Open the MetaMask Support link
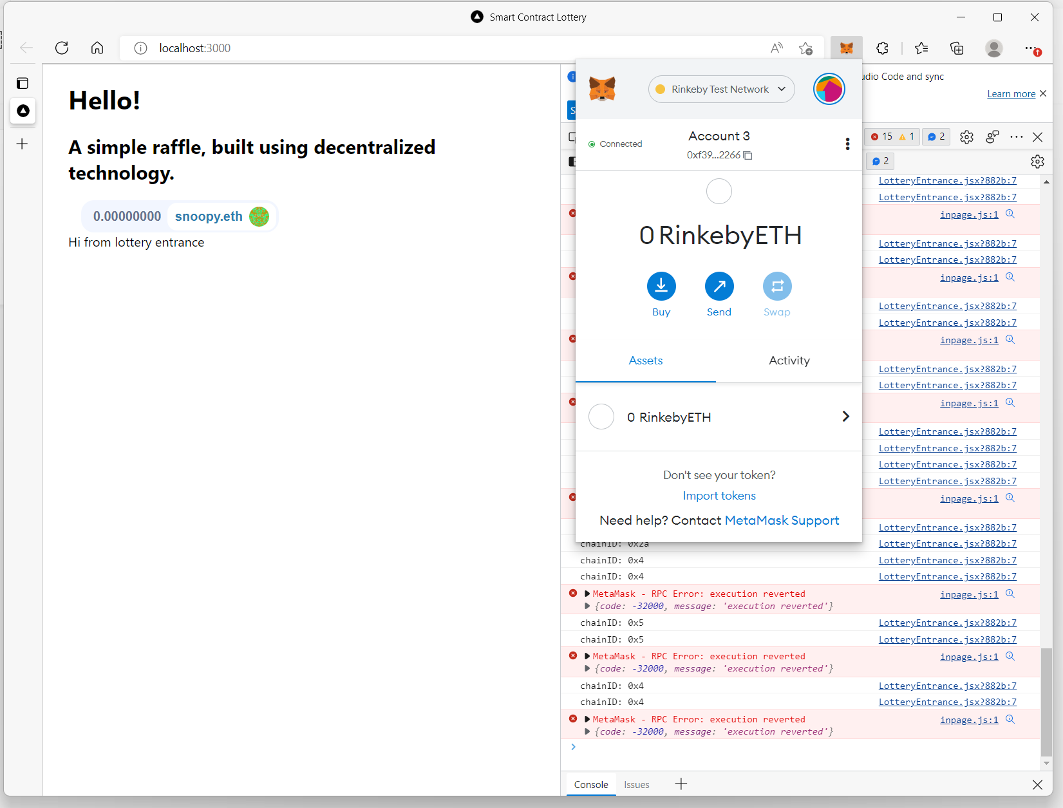The width and height of the screenshot is (1063, 808). click(x=782, y=520)
